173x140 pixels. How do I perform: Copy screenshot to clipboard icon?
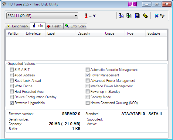pos(129,16)
